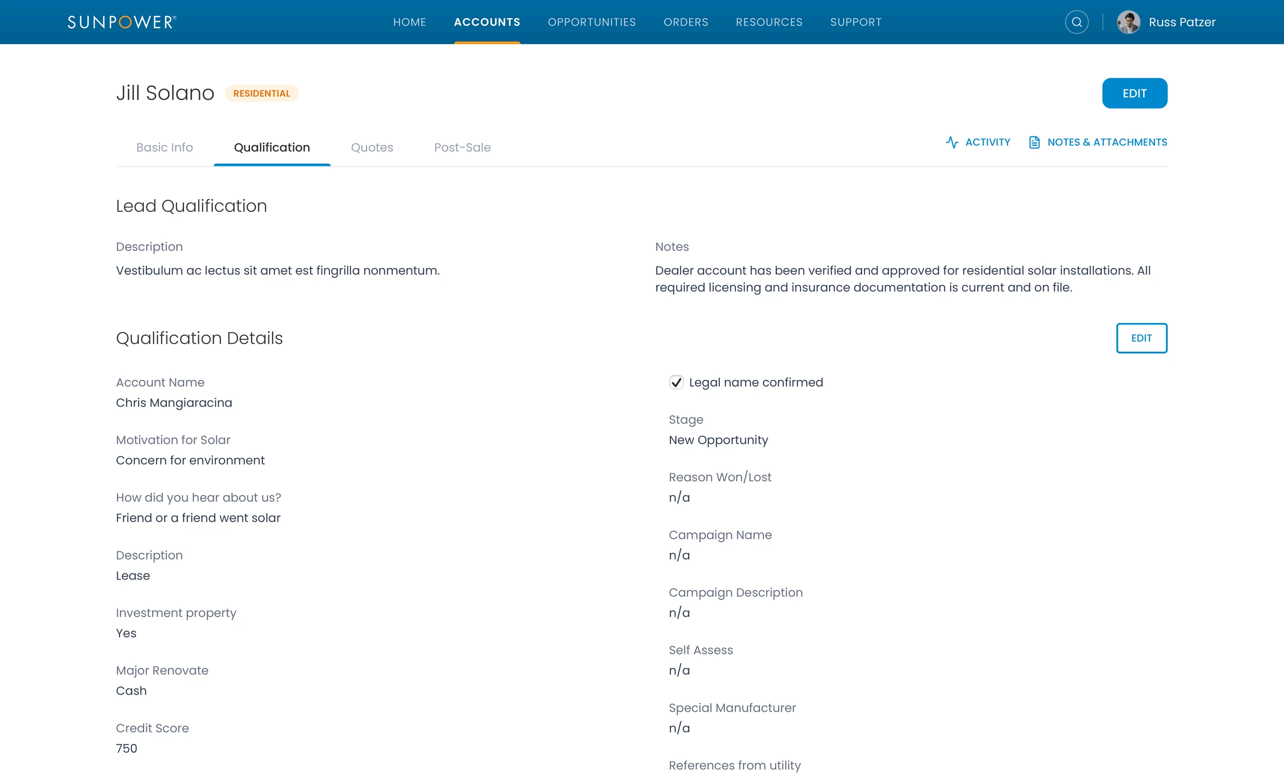Open the Resources menu
Viewport: 1284px width, 774px height.
click(x=769, y=22)
